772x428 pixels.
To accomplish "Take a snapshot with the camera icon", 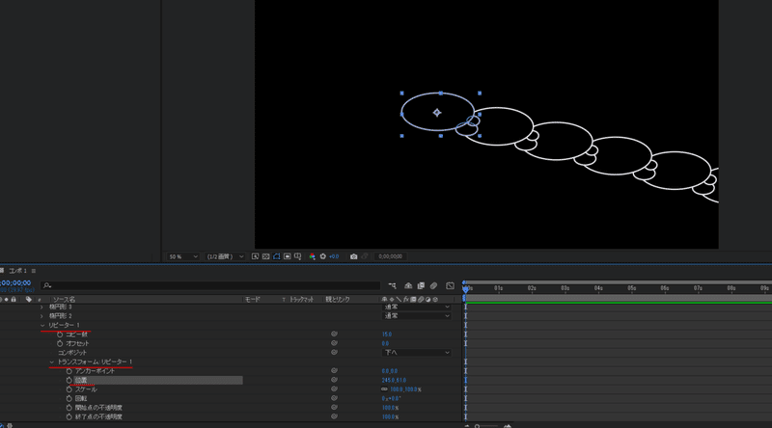I will [353, 256].
